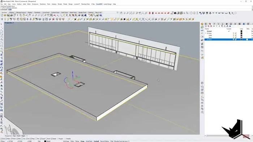This screenshot has height=142, width=253.
Task: Toggle Gumball in status bar
Action: click(97, 141)
